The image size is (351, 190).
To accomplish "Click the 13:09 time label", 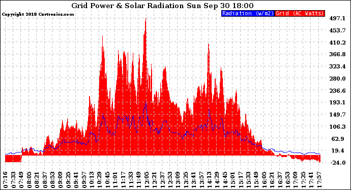I will tap(178, 180).
